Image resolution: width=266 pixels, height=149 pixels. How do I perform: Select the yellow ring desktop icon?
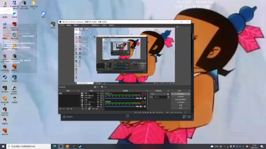pos(53,25)
